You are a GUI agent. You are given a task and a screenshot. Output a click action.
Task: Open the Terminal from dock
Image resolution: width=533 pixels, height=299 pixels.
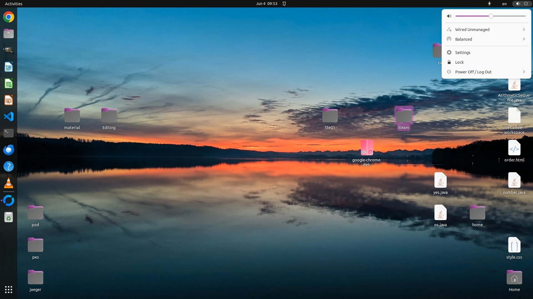pyautogui.click(x=9, y=133)
